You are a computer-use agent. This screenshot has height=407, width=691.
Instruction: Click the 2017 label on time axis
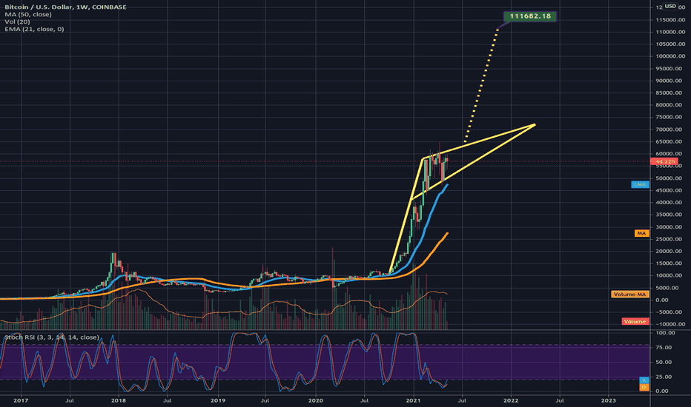(x=21, y=400)
